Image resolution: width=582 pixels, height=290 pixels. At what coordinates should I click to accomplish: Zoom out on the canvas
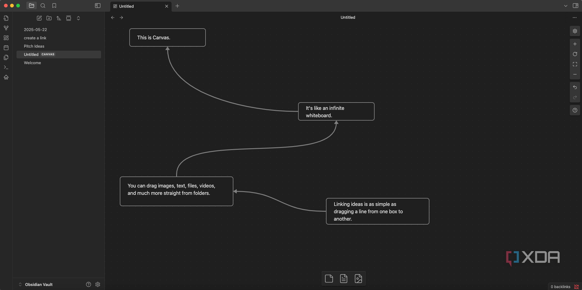pos(575,75)
